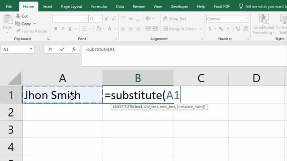Increase font size with large A

[107, 19]
